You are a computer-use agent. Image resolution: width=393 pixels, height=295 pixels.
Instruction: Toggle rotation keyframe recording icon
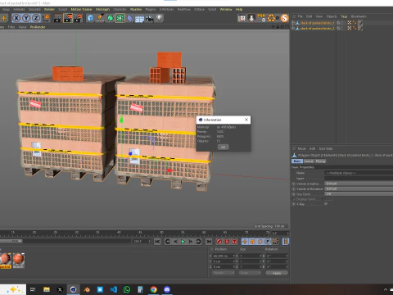click(260, 242)
